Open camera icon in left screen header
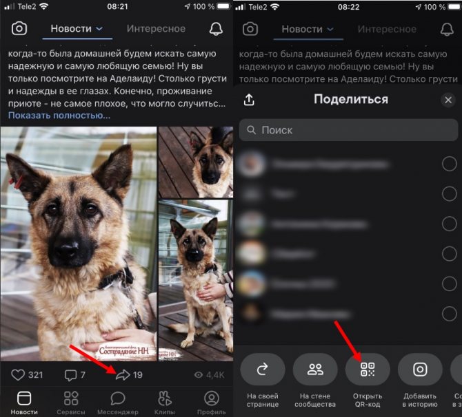The image size is (462, 417). tap(19, 28)
